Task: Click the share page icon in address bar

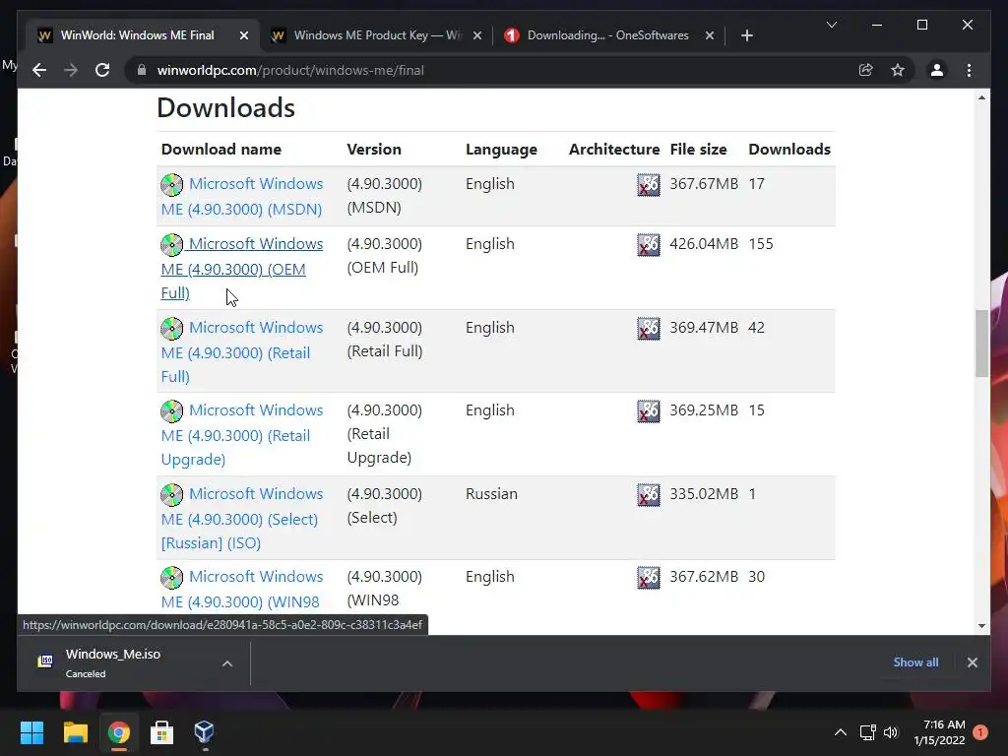Action: point(866,70)
